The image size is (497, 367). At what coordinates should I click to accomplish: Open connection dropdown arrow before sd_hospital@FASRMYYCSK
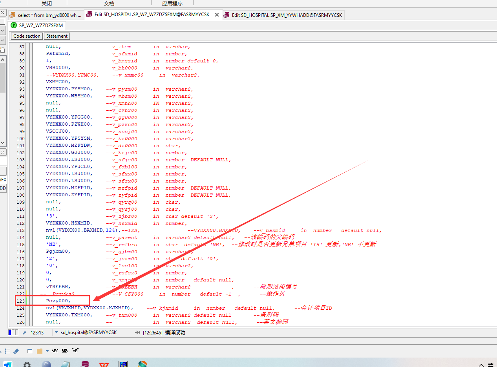click(57, 332)
